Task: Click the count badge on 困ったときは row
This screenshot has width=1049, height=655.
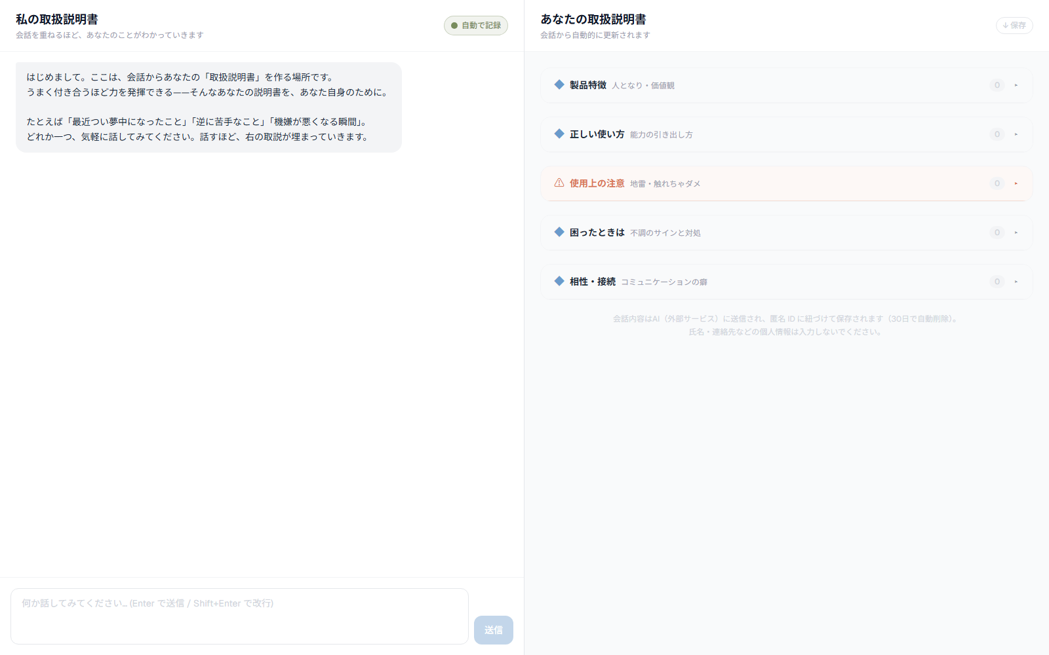Action: coord(997,233)
